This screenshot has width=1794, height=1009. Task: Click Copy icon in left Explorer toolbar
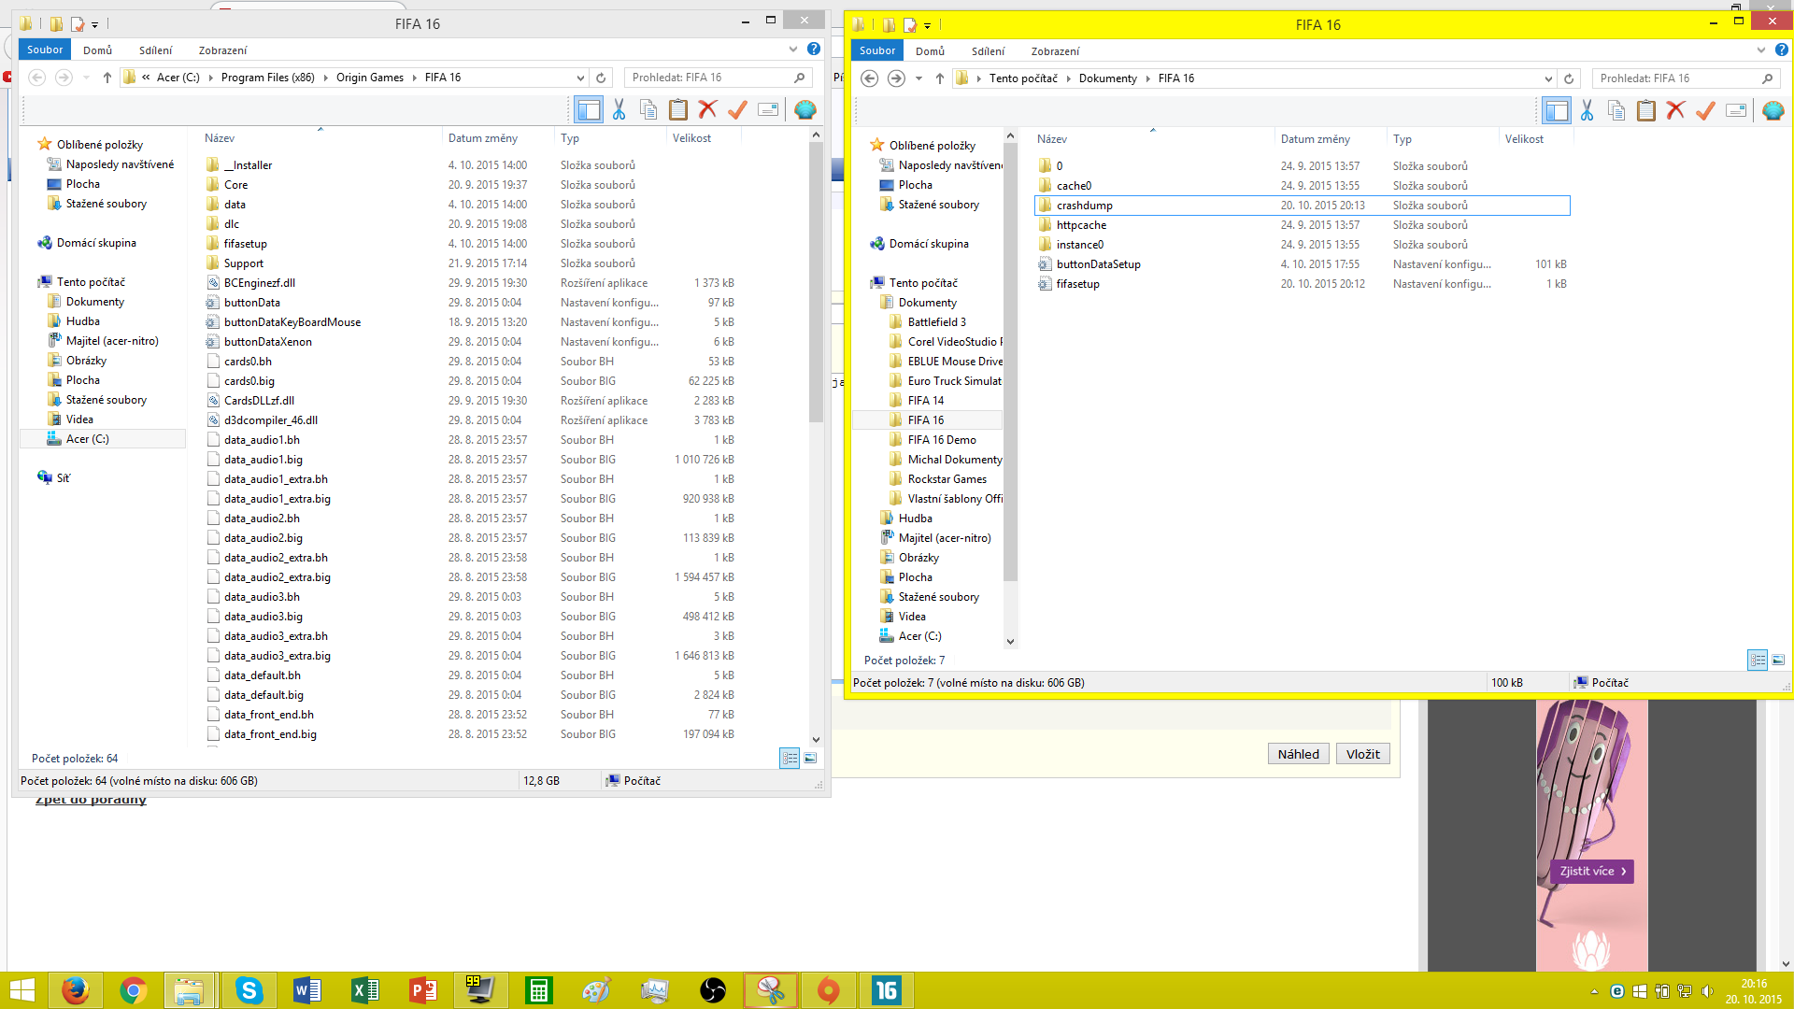(648, 110)
